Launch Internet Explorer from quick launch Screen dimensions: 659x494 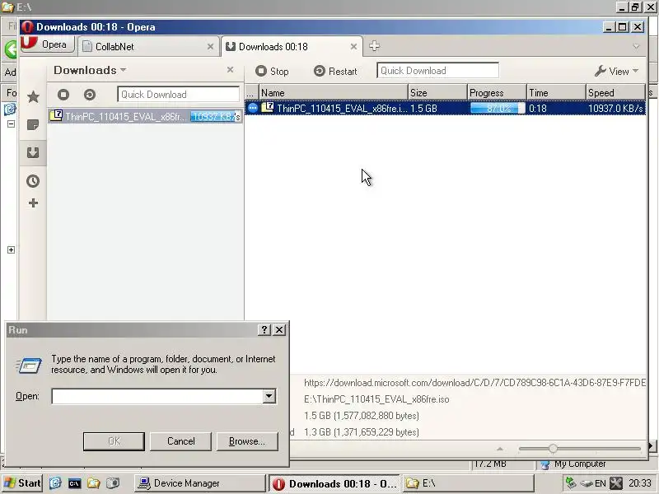55,483
